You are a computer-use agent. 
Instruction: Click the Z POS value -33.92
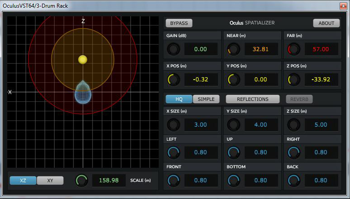click(x=321, y=80)
